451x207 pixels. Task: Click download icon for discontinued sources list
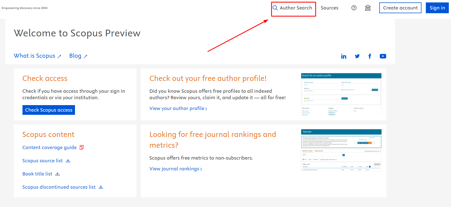tap(101, 187)
